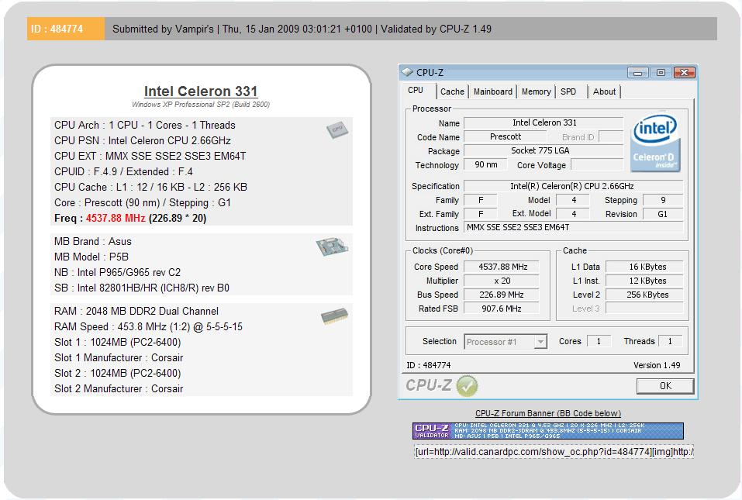This screenshot has height=500, width=742.
Task: Click the L1 Data value 16 KBytes
Action: click(x=644, y=267)
